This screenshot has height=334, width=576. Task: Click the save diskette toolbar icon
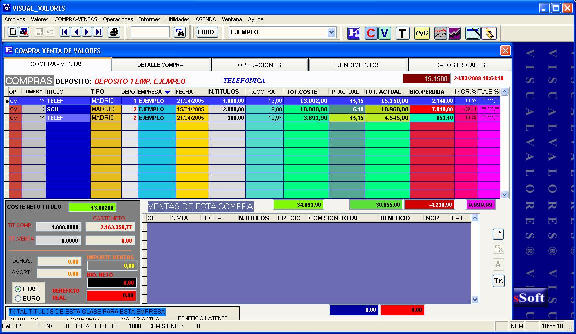[39, 32]
